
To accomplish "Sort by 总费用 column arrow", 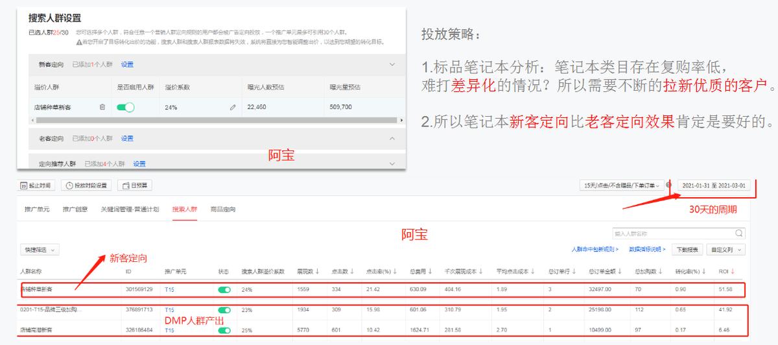I will [x=430, y=271].
